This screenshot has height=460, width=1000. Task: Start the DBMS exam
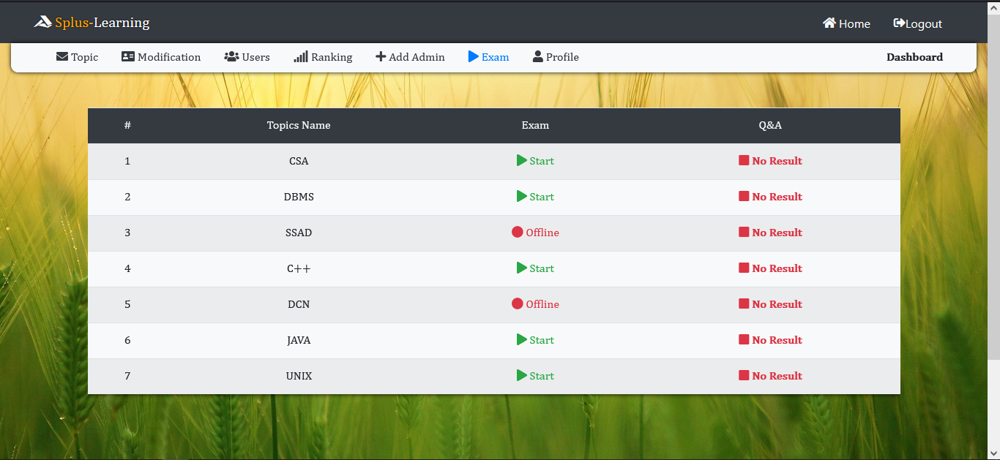click(535, 197)
